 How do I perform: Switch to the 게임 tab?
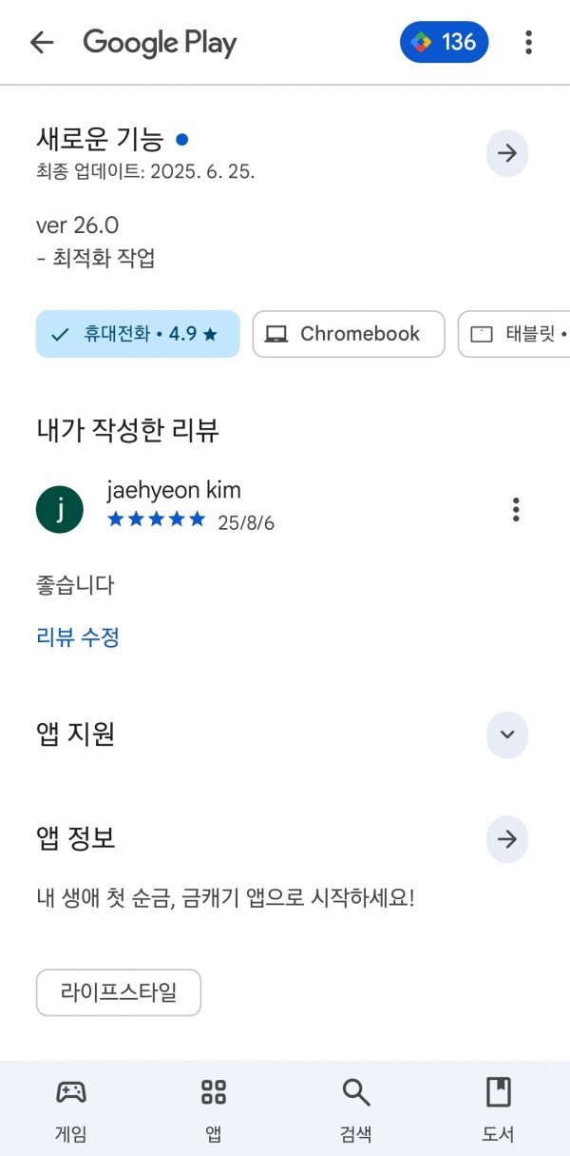[71, 1109]
